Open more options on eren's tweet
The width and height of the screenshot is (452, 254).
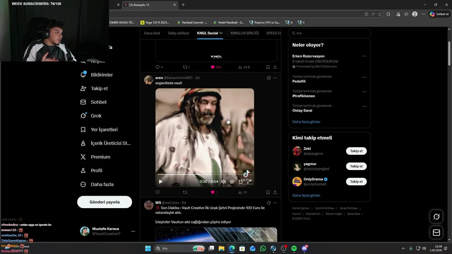click(275, 78)
